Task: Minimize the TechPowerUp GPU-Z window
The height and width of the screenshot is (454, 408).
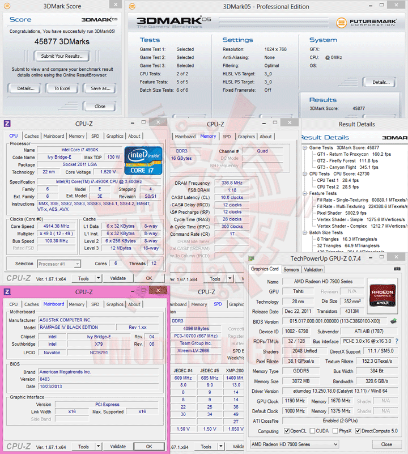Action: tap(371, 258)
